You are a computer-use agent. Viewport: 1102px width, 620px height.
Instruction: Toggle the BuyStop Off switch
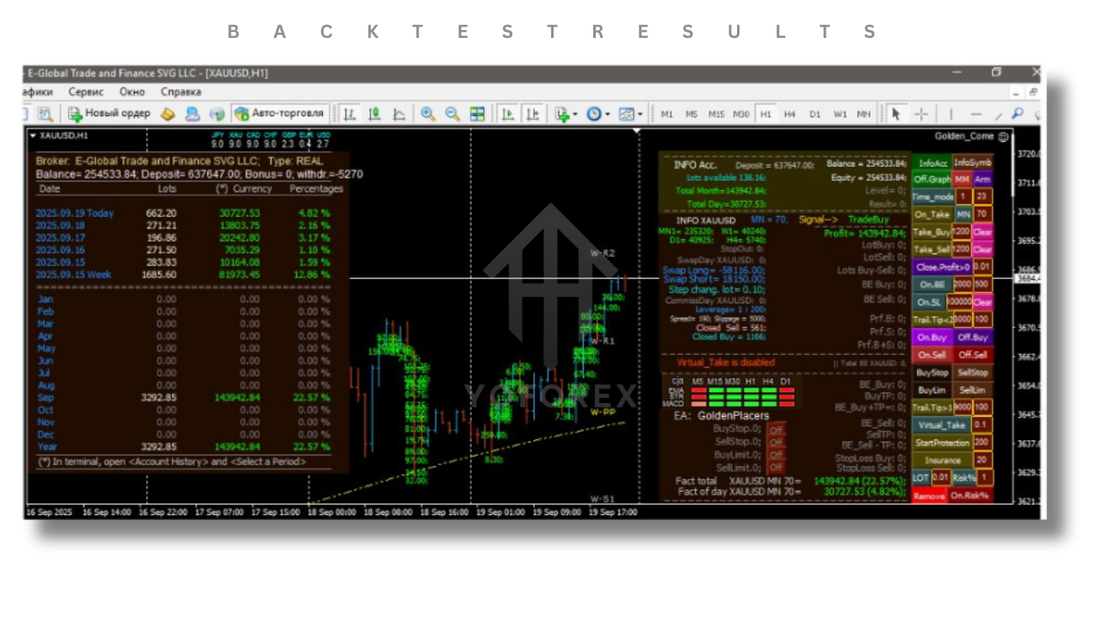pos(777,429)
